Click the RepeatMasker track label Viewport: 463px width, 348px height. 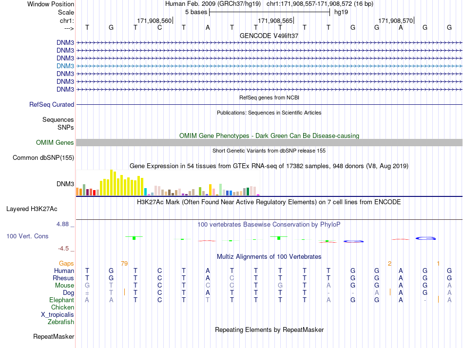pyautogui.click(x=54, y=336)
